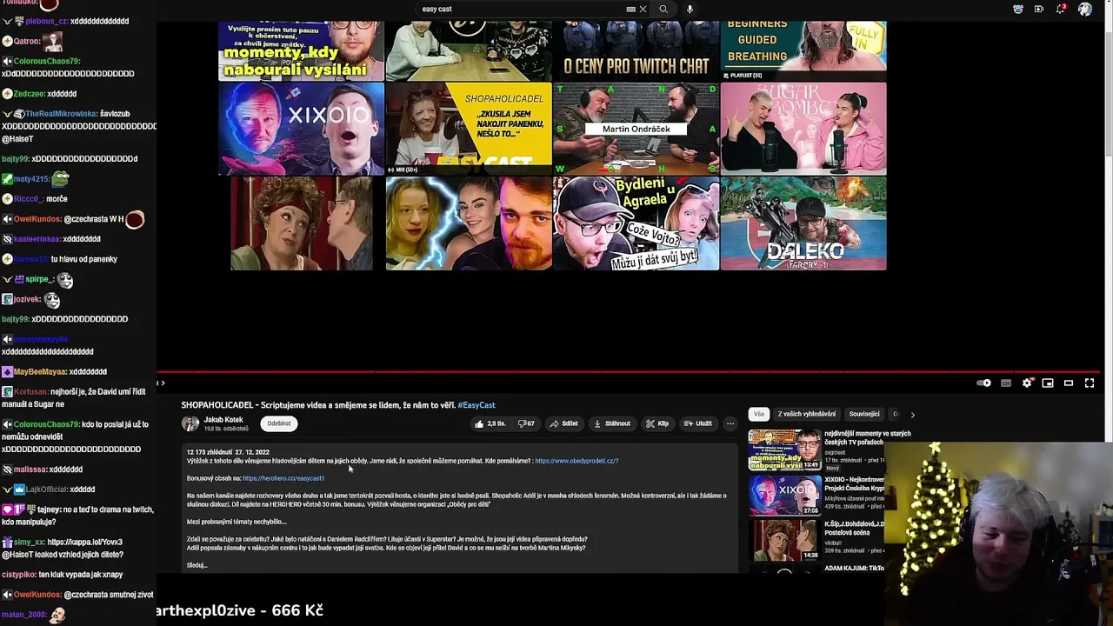Open the obedyprodeti.cz link in description

point(576,461)
